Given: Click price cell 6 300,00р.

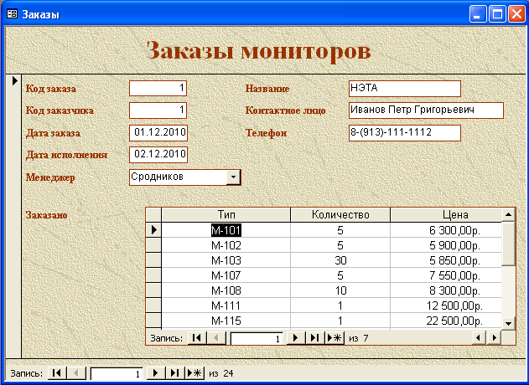Looking at the screenshot, I should tap(446, 230).
